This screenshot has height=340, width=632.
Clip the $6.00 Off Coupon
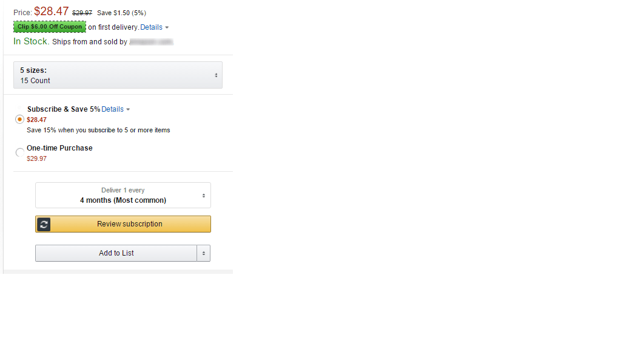tap(50, 27)
